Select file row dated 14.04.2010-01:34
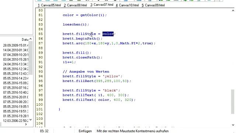This screenshot has width=236, height=133. (15, 50)
